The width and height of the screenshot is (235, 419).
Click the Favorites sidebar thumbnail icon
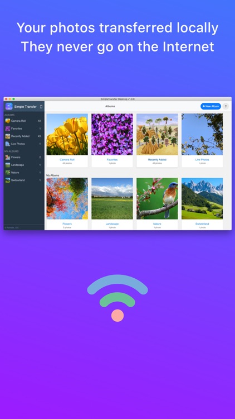coord(8,128)
